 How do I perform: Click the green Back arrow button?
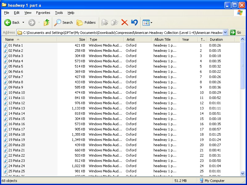[x=7, y=23]
